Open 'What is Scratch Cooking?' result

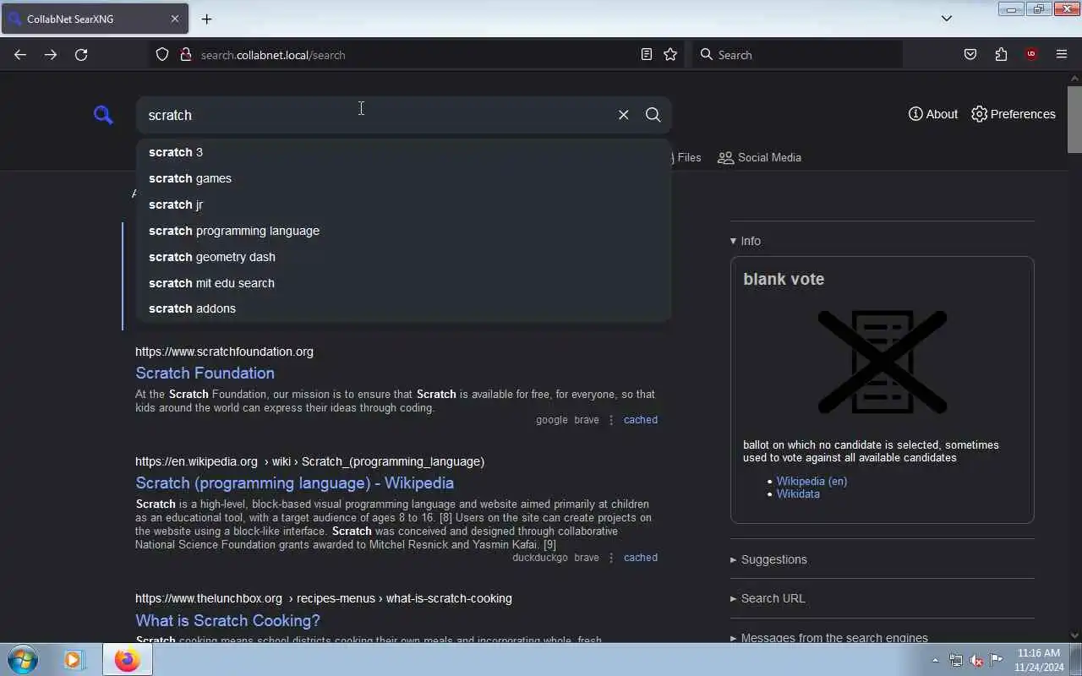(x=227, y=620)
